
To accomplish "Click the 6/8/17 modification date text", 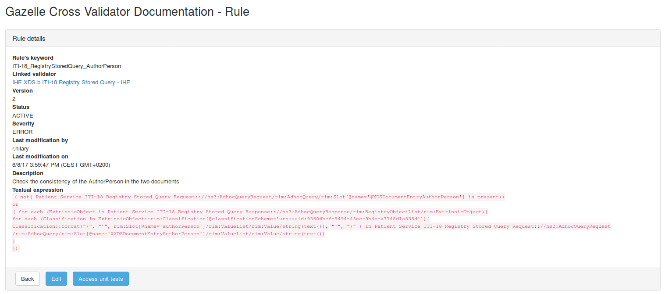I will [x=61, y=165].
